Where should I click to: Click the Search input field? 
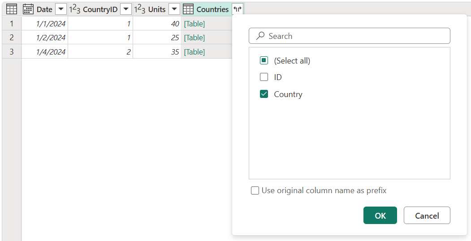[x=354, y=36]
